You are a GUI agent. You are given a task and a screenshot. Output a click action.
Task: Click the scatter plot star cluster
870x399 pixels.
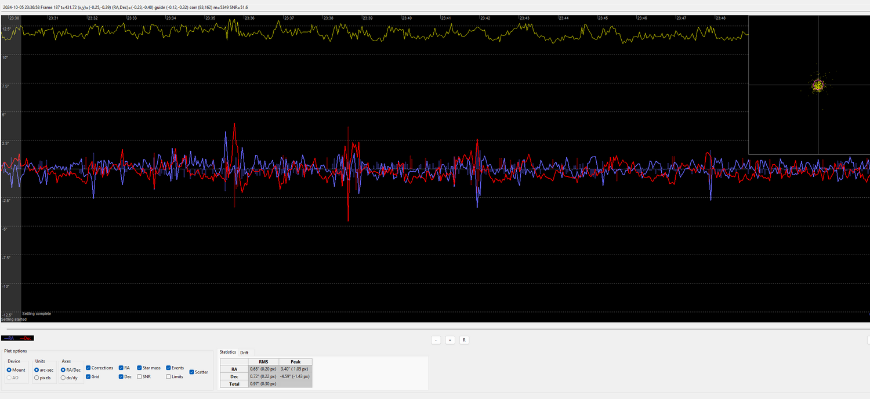point(818,85)
